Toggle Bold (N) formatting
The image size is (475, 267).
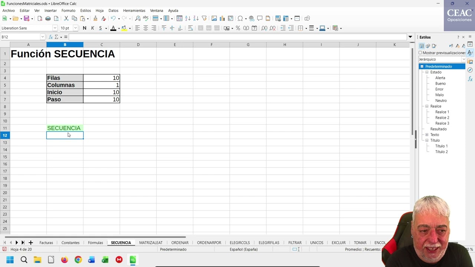(85, 28)
